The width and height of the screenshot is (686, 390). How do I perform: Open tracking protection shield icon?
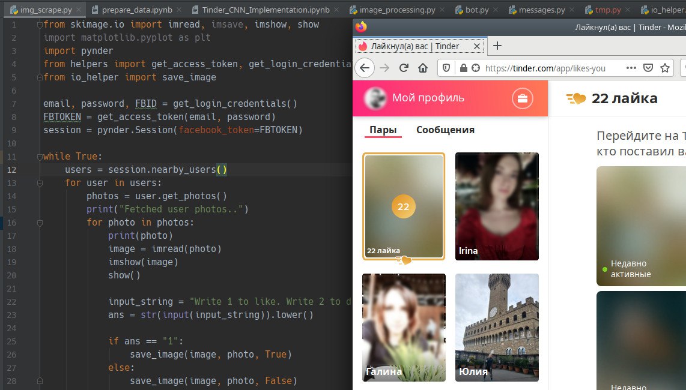tap(446, 68)
